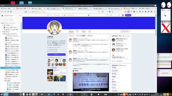The image size is (172, 96).
Task: Close the bookmarks sidebar with X
Action: pyautogui.click(x=20, y=16)
